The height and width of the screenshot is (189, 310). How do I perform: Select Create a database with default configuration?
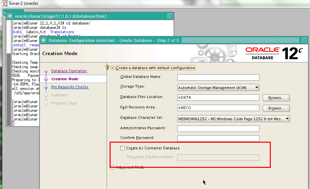pos(113,68)
